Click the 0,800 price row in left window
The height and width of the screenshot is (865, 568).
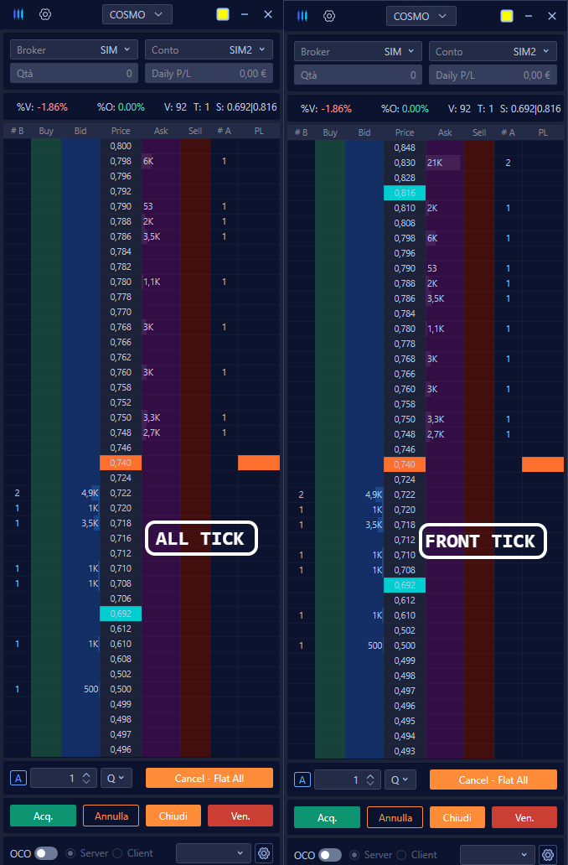tap(121, 146)
